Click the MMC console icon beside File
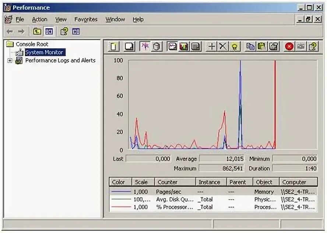 pos(8,20)
